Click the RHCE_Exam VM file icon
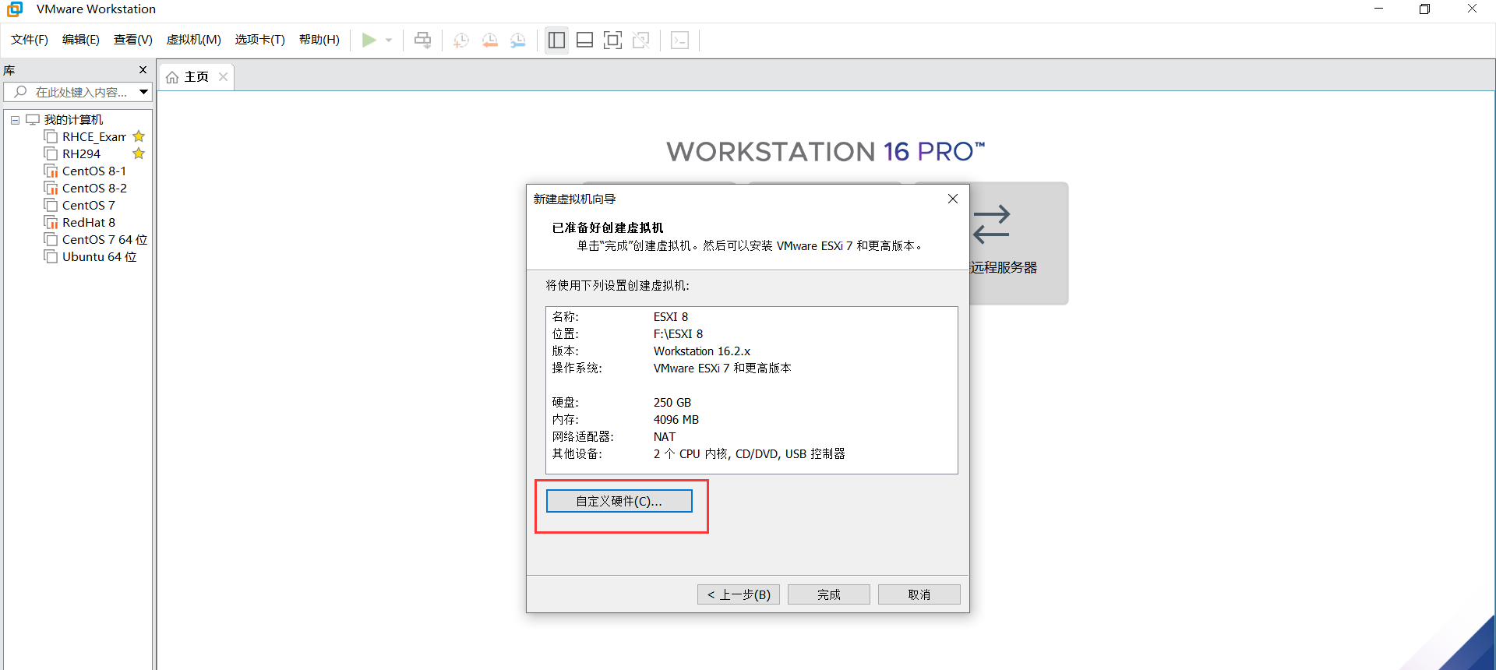This screenshot has height=670, width=1496. pyautogui.click(x=51, y=137)
